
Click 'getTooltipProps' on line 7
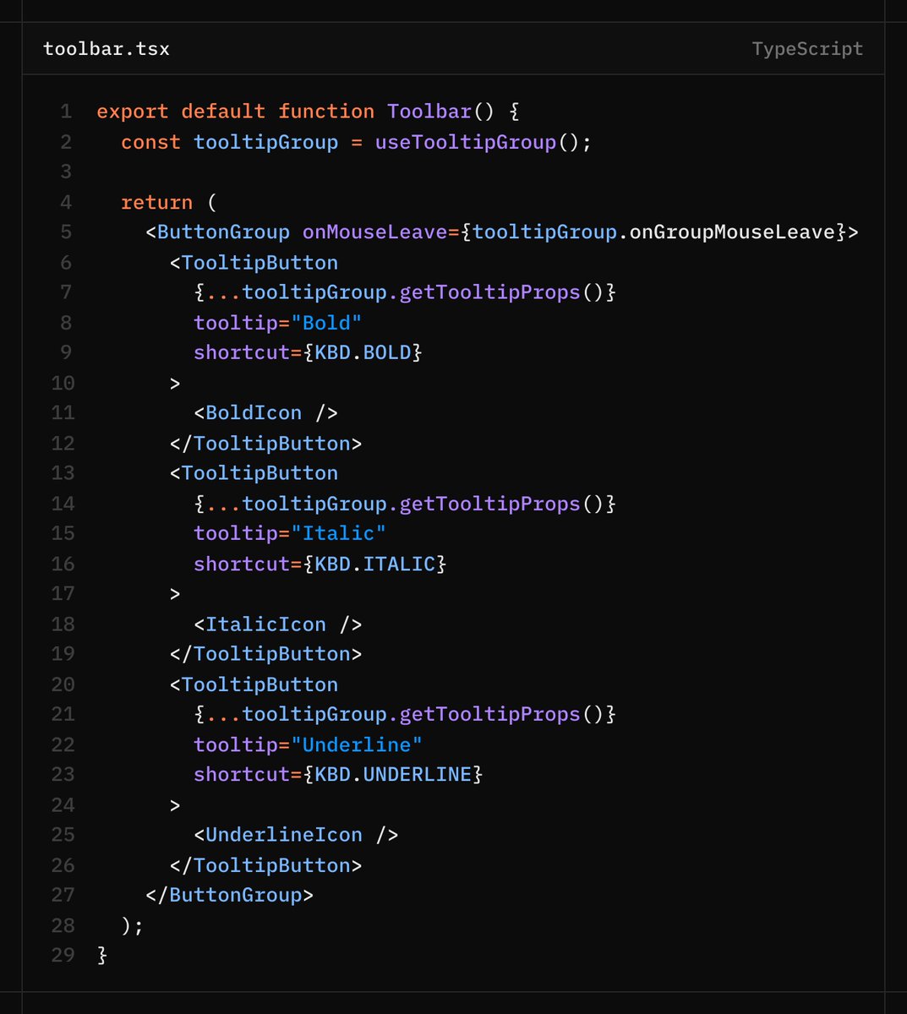pos(489,292)
